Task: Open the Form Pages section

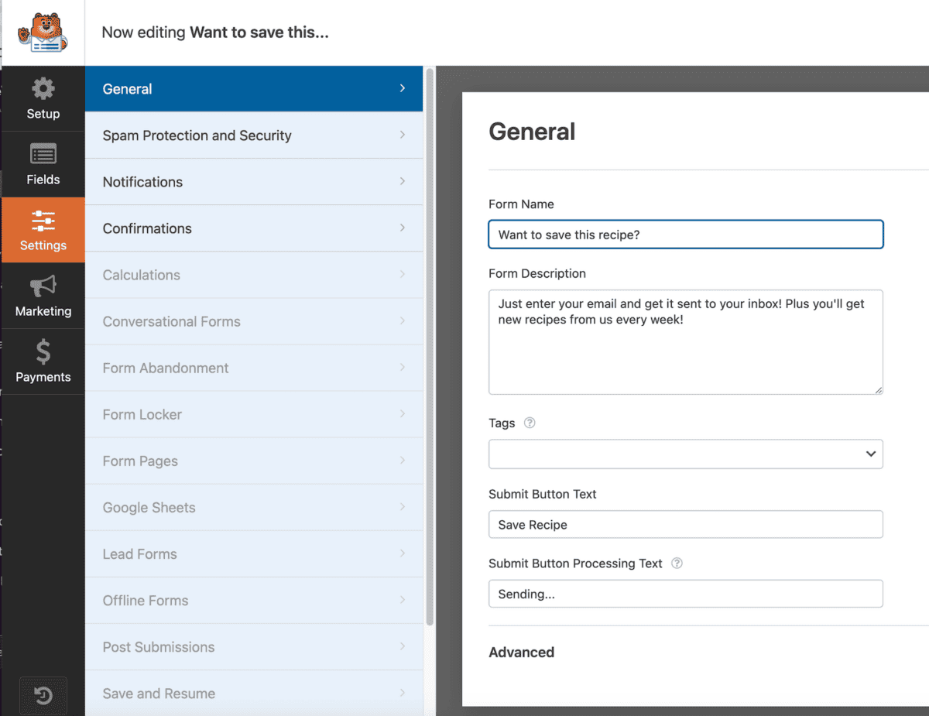Action: (254, 461)
